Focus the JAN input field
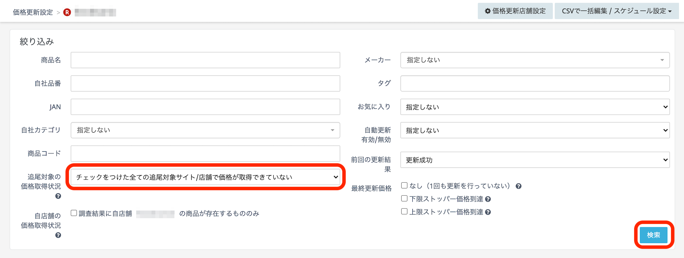 tap(205, 107)
